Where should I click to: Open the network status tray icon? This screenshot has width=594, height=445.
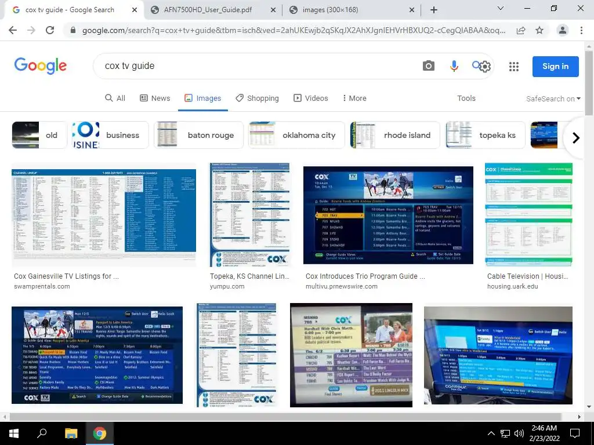coord(505,433)
